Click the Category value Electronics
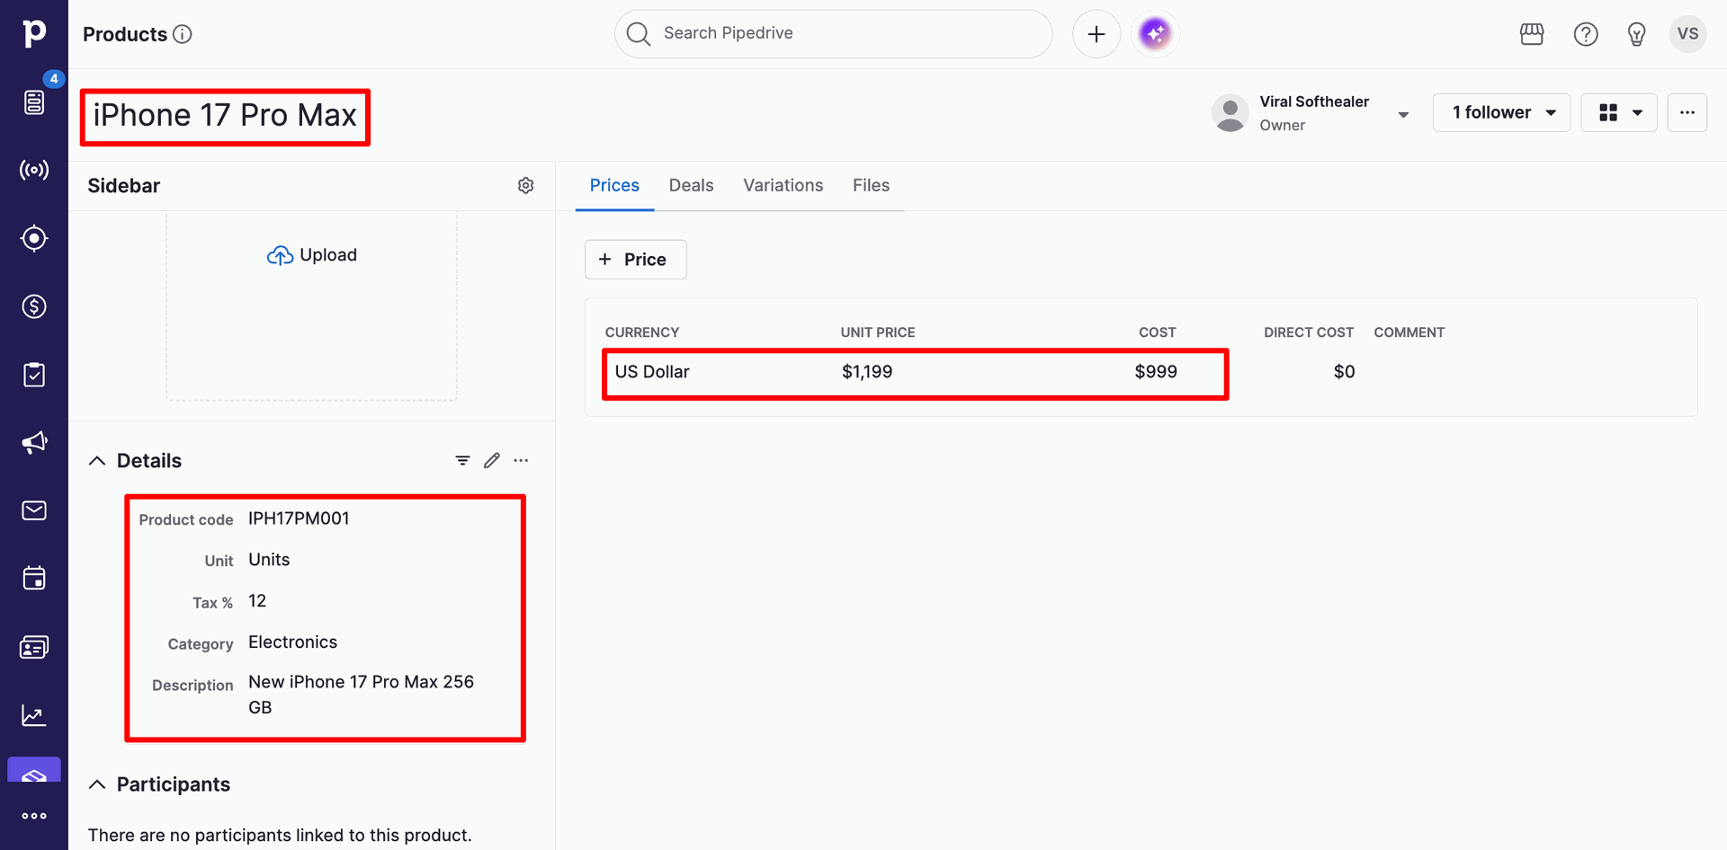 point(293,642)
